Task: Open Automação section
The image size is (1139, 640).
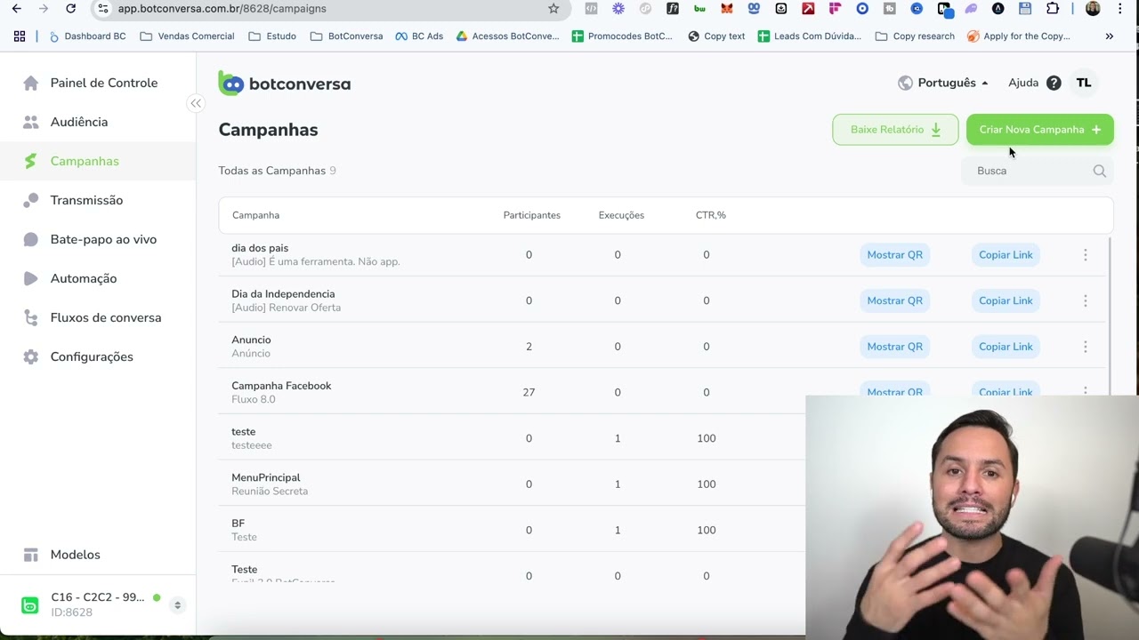Action: pyautogui.click(x=84, y=278)
